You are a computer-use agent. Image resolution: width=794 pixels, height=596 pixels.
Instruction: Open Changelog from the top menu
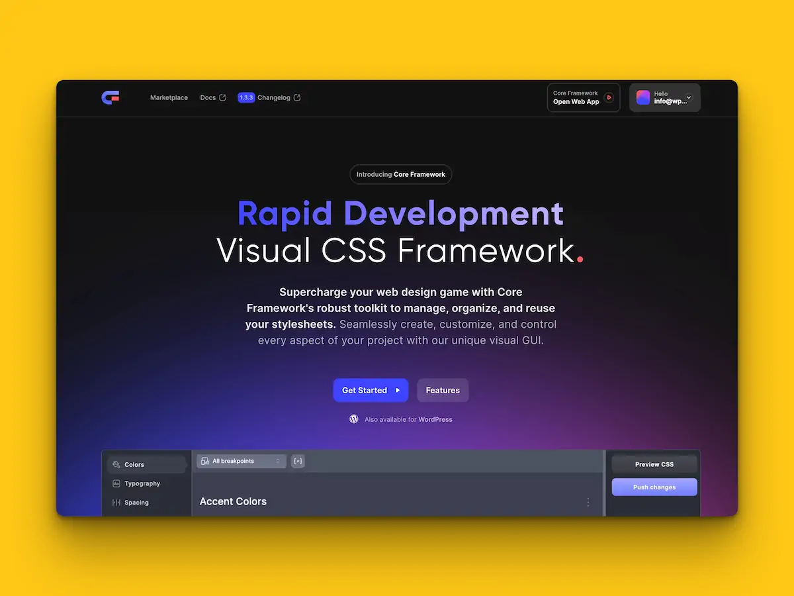pos(275,97)
